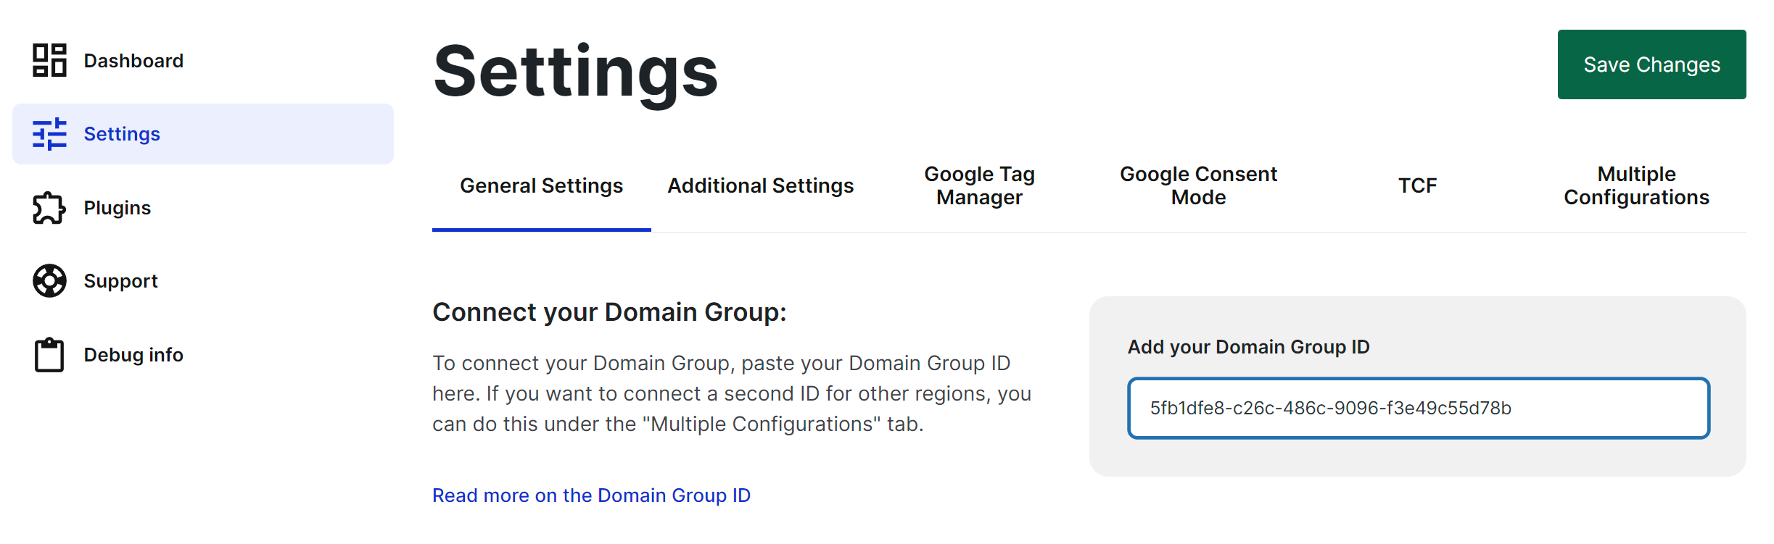Switch to the Multiple Configurations tab

point(1636,186)
